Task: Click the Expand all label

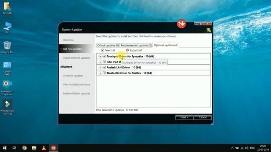Action: pos(136,50)
